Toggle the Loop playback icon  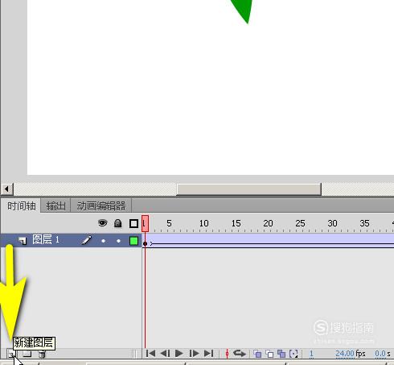point(240,354)
